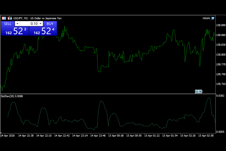Click the 0.10 volume input field

(29, 24)
